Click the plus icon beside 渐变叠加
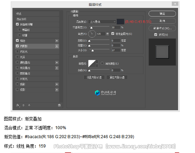 57,68
